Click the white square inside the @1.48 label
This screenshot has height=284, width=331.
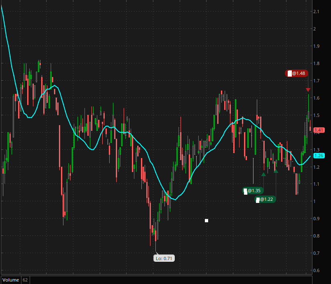[290, 73]
